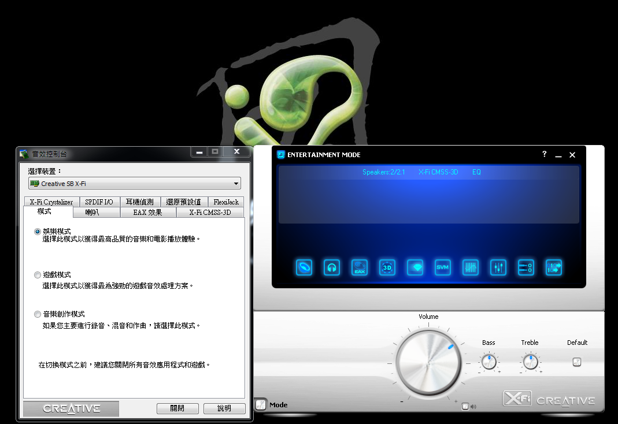Click the 音樂創作模式 description text
This screenshot has width=618, height=424.
click(121, 326)
